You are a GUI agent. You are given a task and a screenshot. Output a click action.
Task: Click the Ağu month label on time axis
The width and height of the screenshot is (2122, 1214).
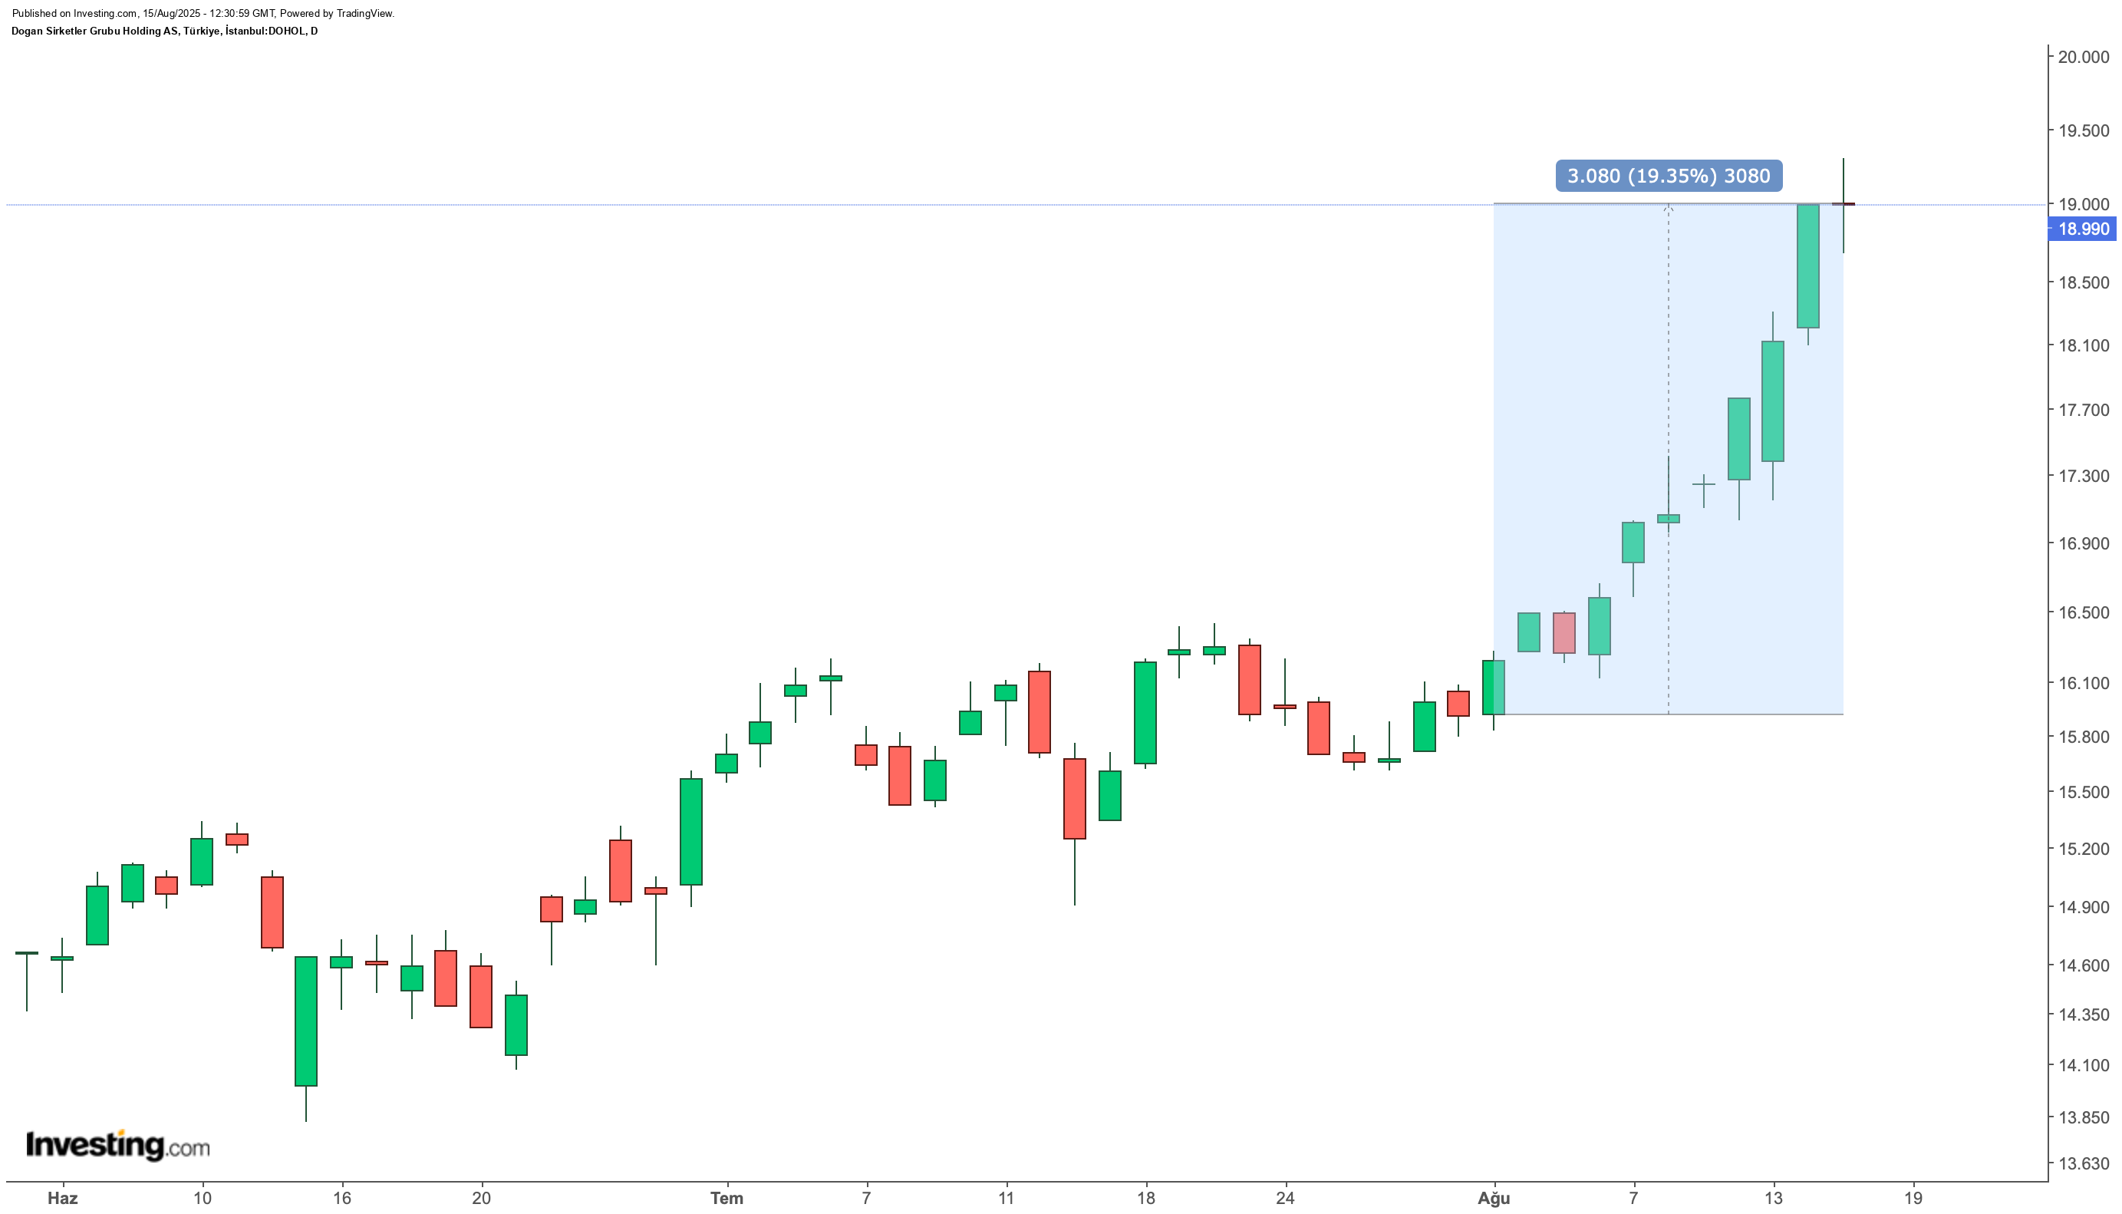click(x=1494, y=1198)
